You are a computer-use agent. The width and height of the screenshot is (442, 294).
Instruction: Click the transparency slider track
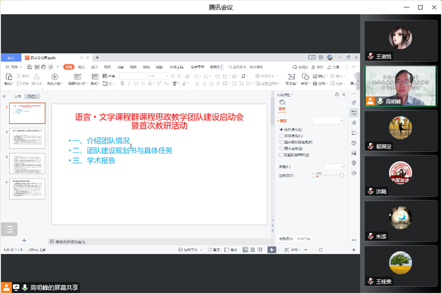tap(328, 175)
